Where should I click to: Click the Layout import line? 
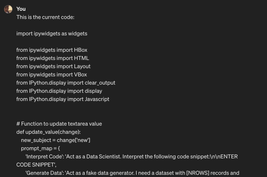[53, 66]
